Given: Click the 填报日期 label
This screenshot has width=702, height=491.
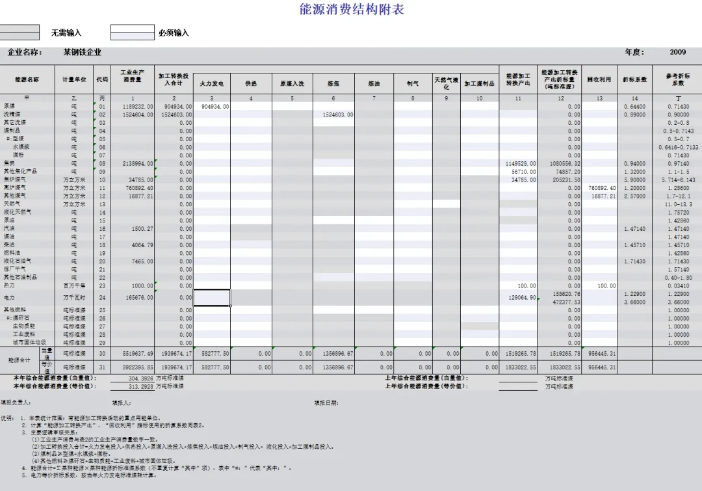Looking at the screenshot, I should 326,403.
